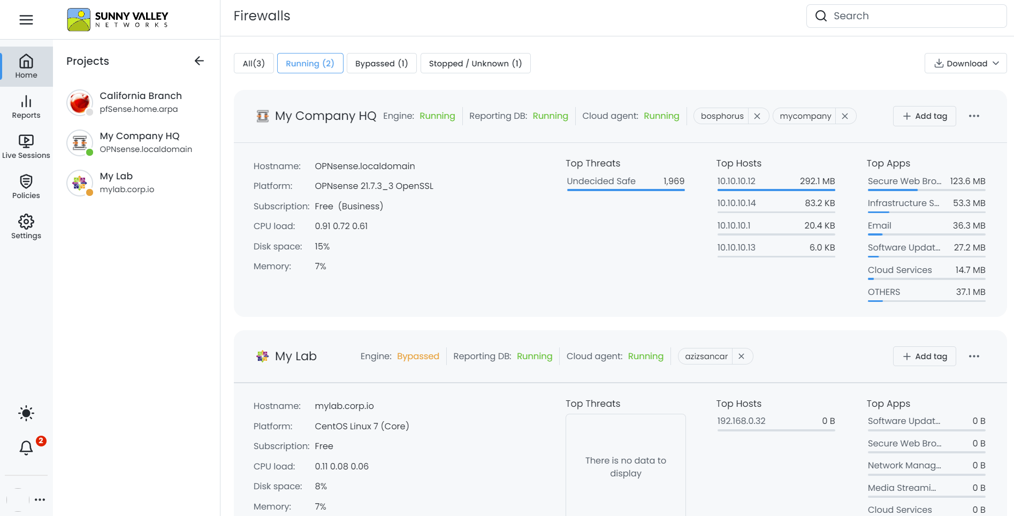The width and height of the screenshot is (1014, 516).
Task: Select host 192.168.0.32
Action: pos(776,423)
